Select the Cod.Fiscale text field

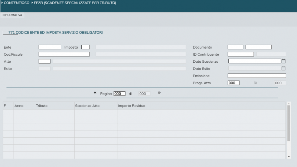tap(64, 54)
